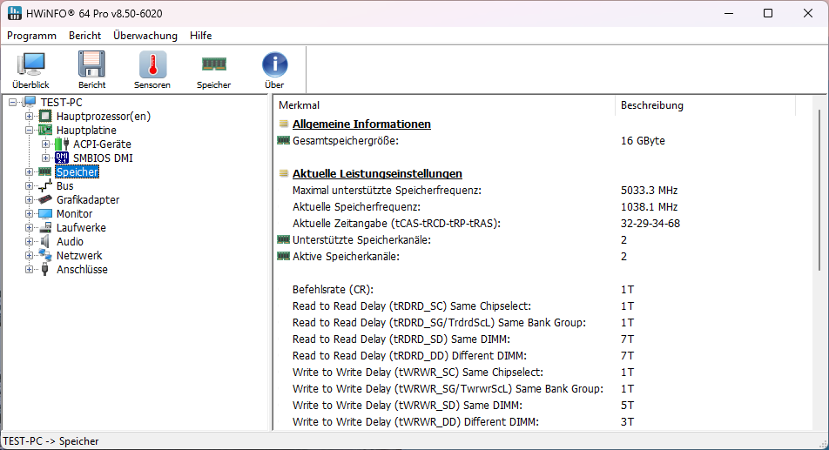Open Sensoren thermometer toolbar icon
This screenshot has width=829, height=450.
coord(152,64)
